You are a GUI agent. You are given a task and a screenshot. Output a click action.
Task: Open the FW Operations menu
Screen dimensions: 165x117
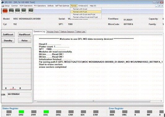click(x=40, y=6)
